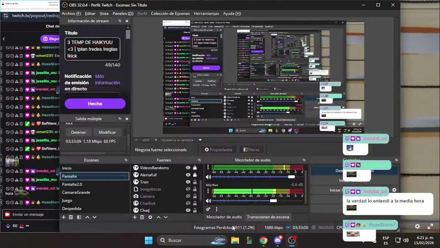Open scene filters icon in Escenas toolbar
The image size is (440, 248).
pyautogui.click(x=79, y=217)
